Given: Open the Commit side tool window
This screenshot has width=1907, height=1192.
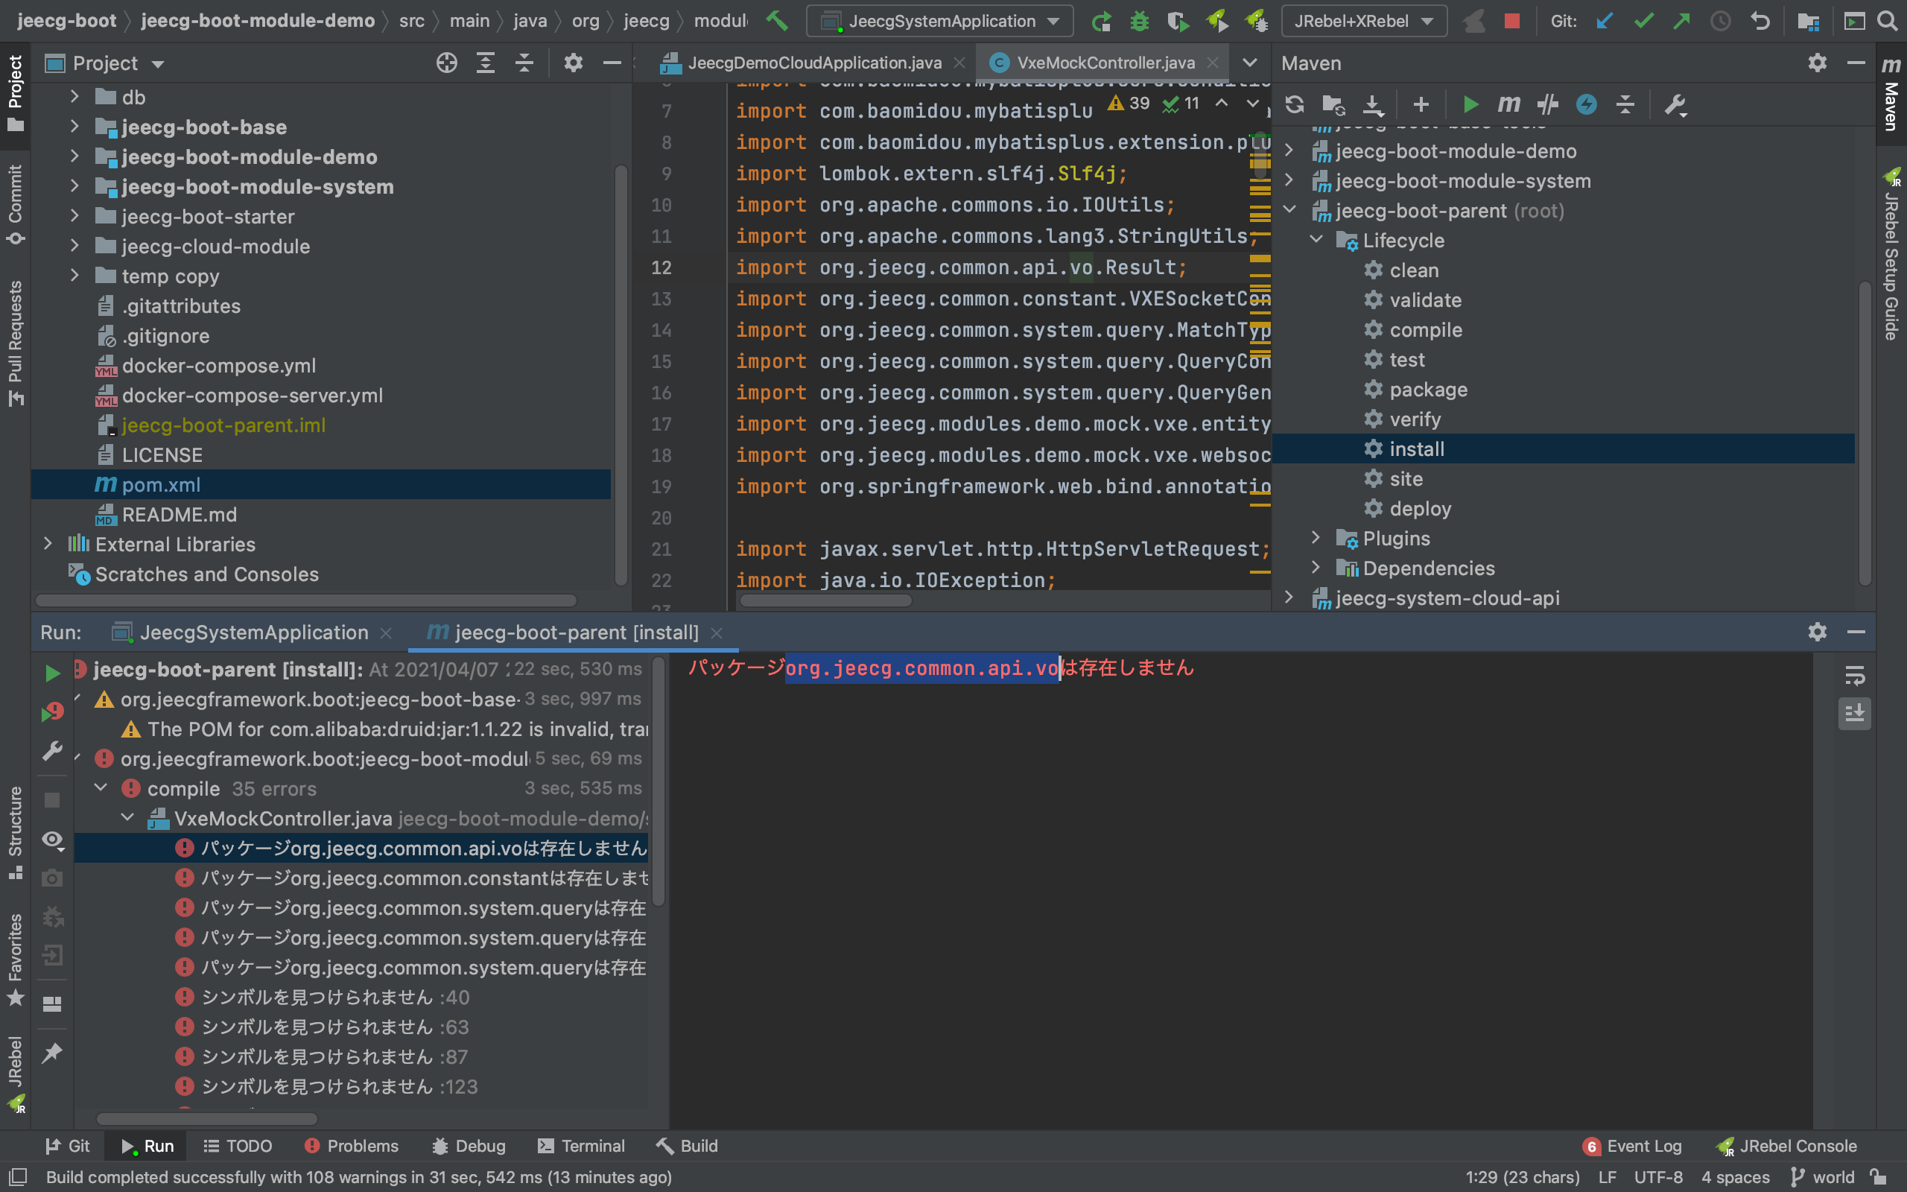Looking at the screenshot, I should 15,205.
